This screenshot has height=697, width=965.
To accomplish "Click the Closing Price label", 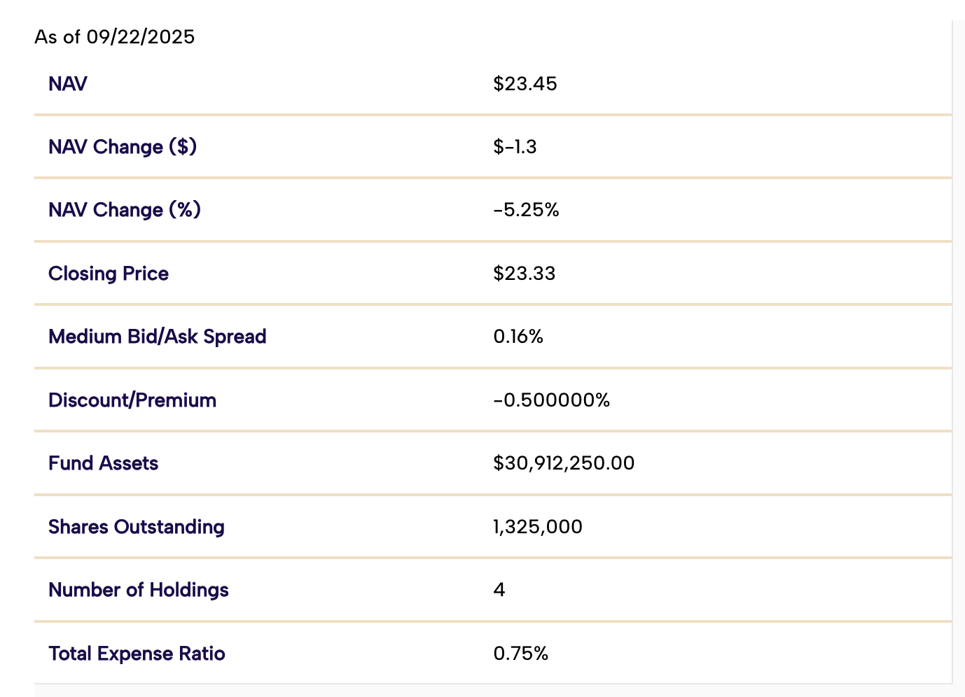I will coord(109,274).
